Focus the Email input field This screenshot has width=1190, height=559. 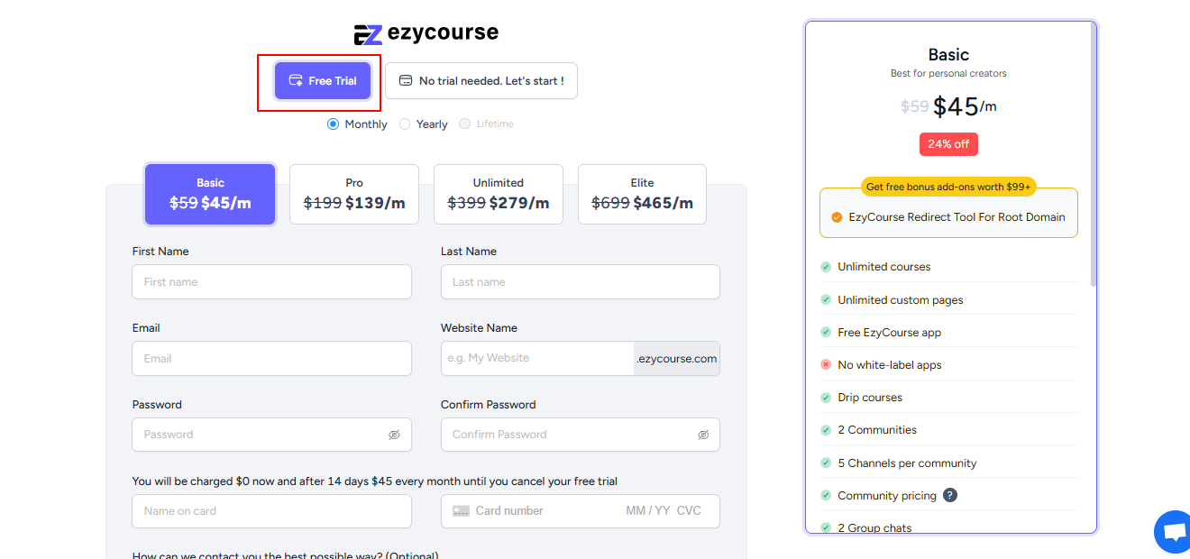click(x=272, y=359)
